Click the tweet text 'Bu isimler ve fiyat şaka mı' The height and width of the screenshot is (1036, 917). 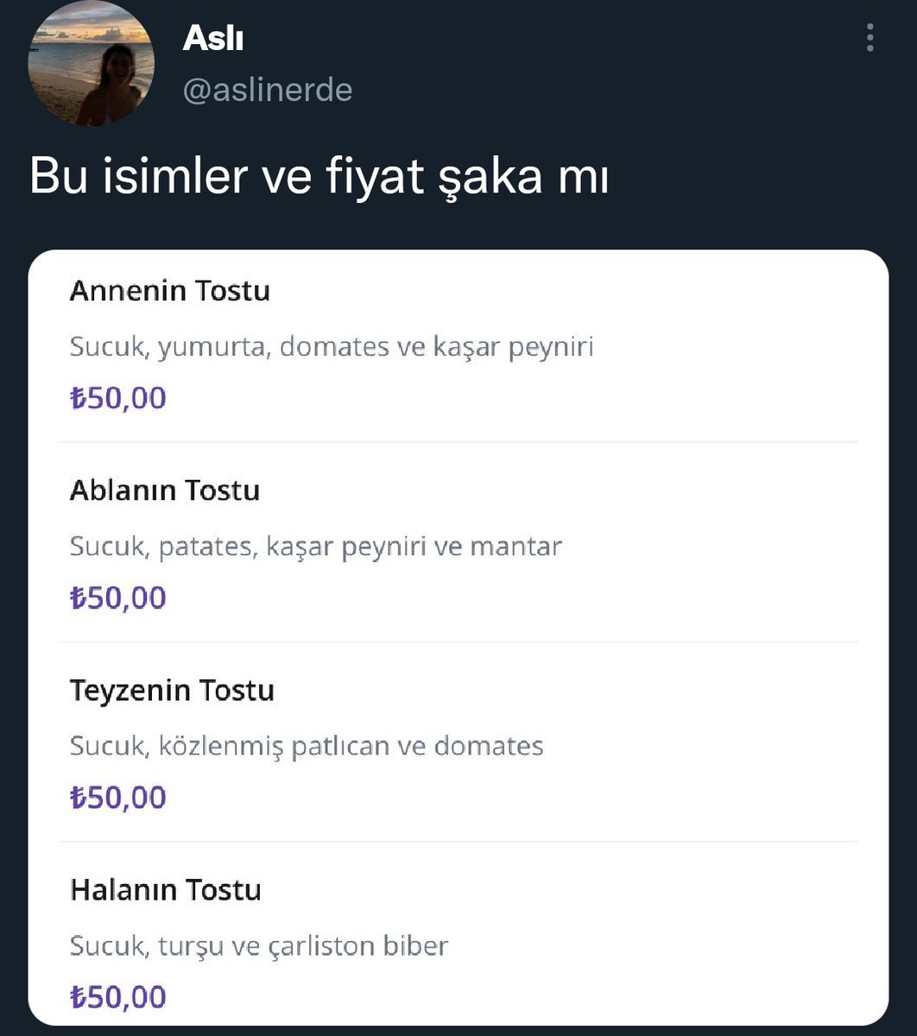tap(319, 179)
